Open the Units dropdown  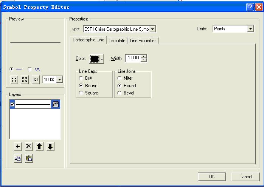(250, 29)
